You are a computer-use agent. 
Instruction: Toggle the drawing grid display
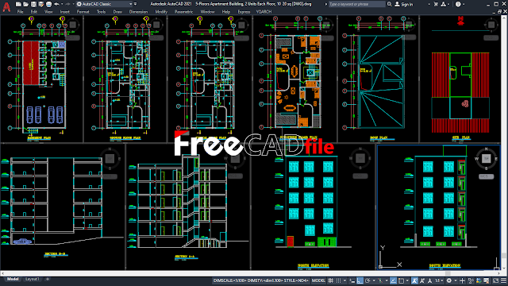(330, 280)
